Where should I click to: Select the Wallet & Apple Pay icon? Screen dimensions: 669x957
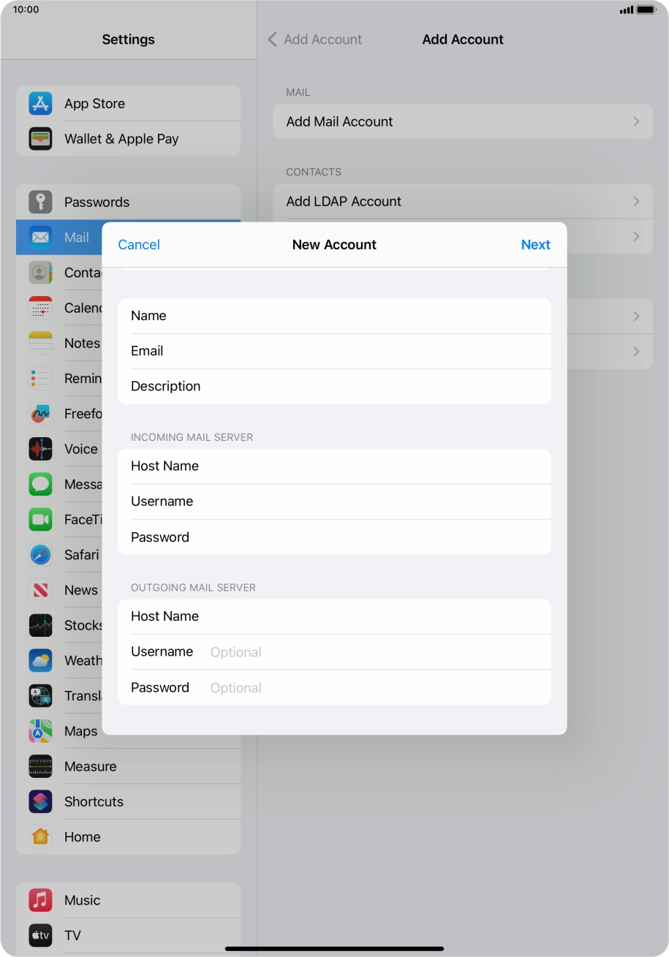[x=40, y=139]
